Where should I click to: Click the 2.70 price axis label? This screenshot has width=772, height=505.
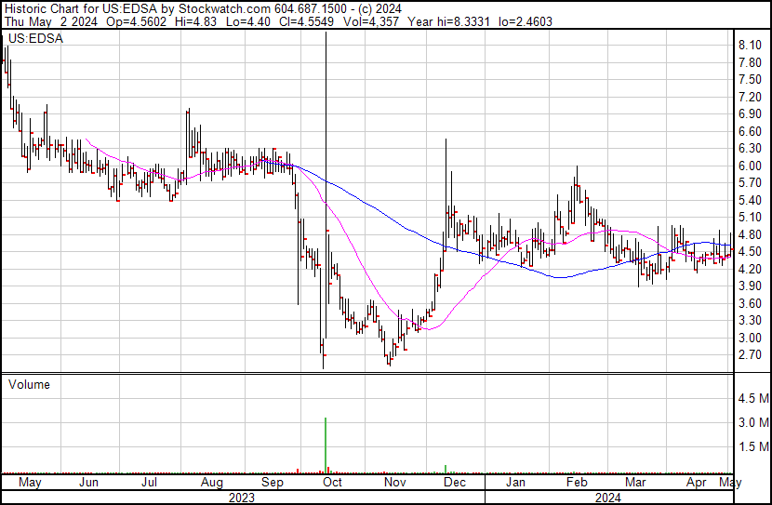pos(750,355)
